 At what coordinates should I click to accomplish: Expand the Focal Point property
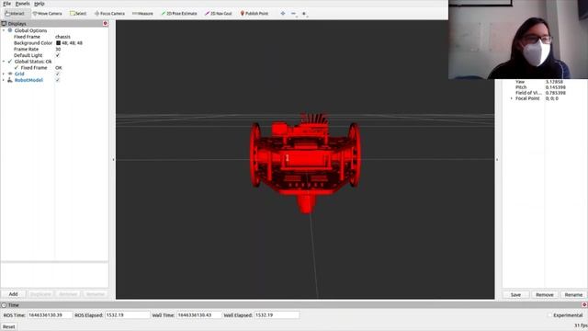tap(512, 98)
